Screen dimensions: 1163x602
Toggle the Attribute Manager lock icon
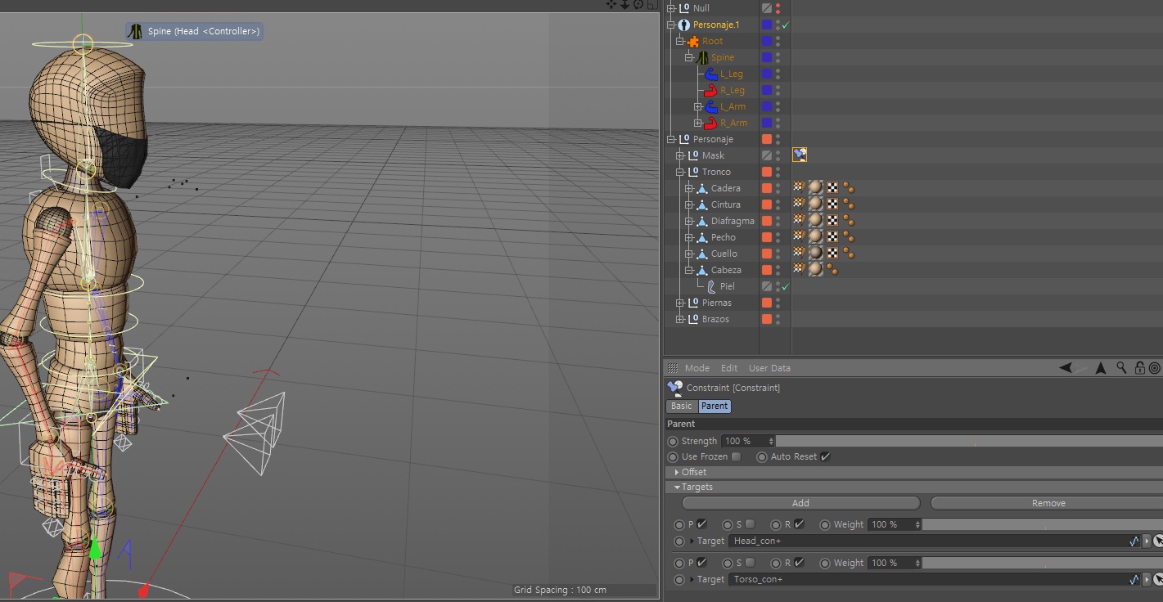click(x=1139, y=368)
